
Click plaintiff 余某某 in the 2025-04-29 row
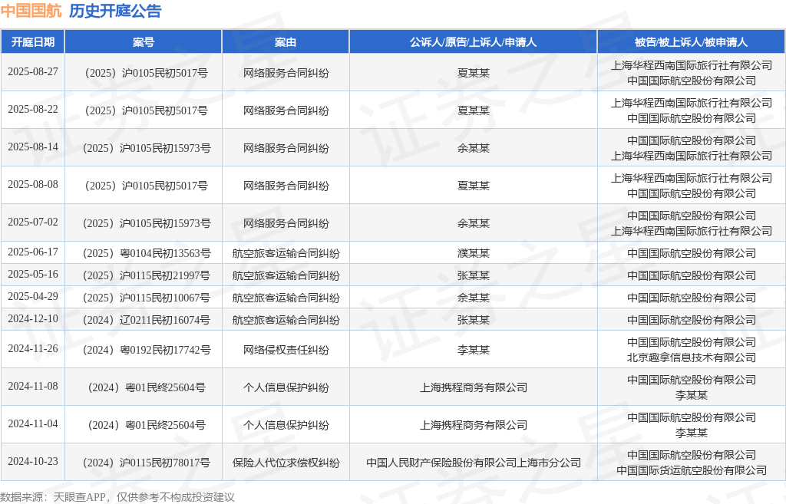473,298
